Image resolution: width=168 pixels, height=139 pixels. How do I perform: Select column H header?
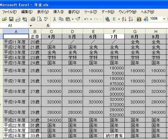[156, 31]
